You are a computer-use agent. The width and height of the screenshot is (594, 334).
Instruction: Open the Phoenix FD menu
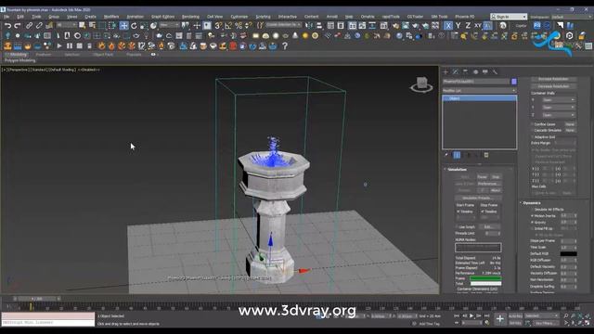click(464, 17)
